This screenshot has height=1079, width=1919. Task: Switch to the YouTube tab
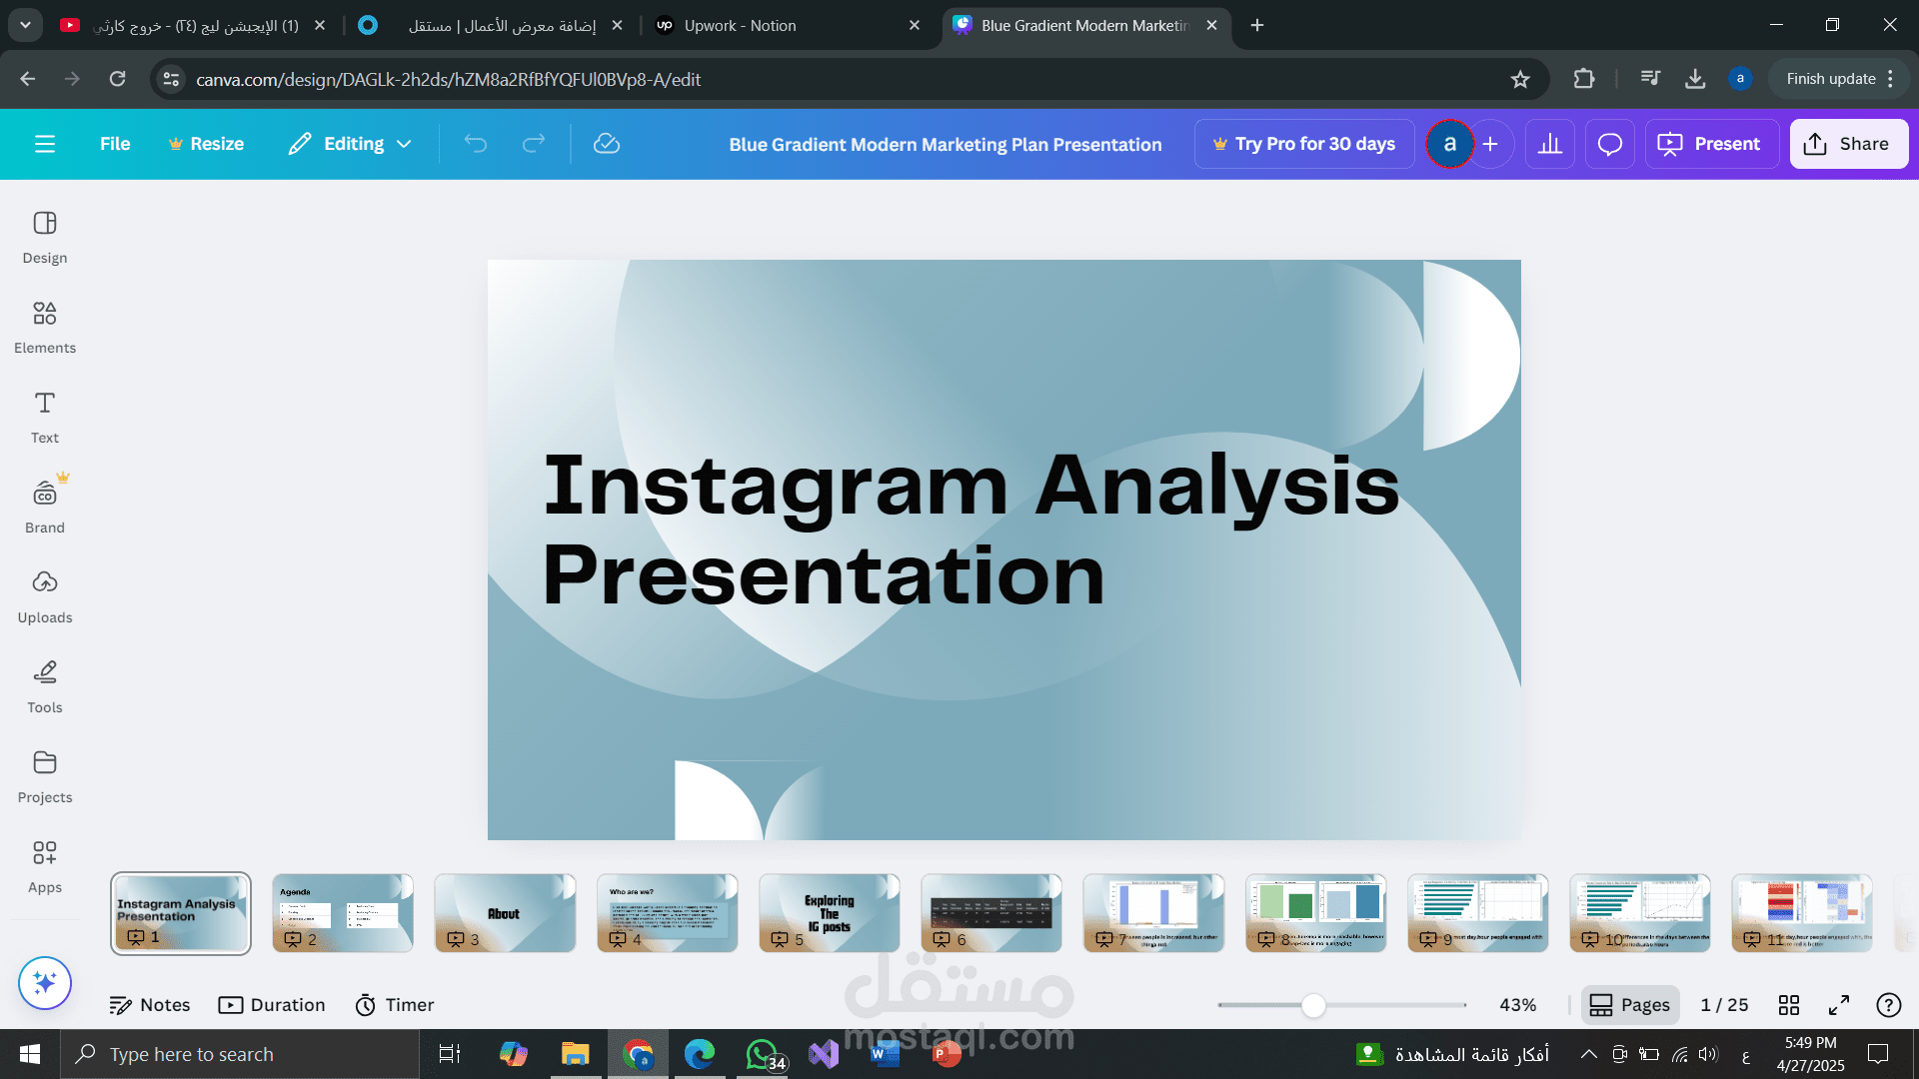tap(193, 25)
